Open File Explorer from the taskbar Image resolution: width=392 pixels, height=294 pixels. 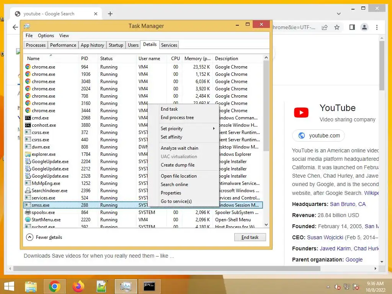point(31,286)
